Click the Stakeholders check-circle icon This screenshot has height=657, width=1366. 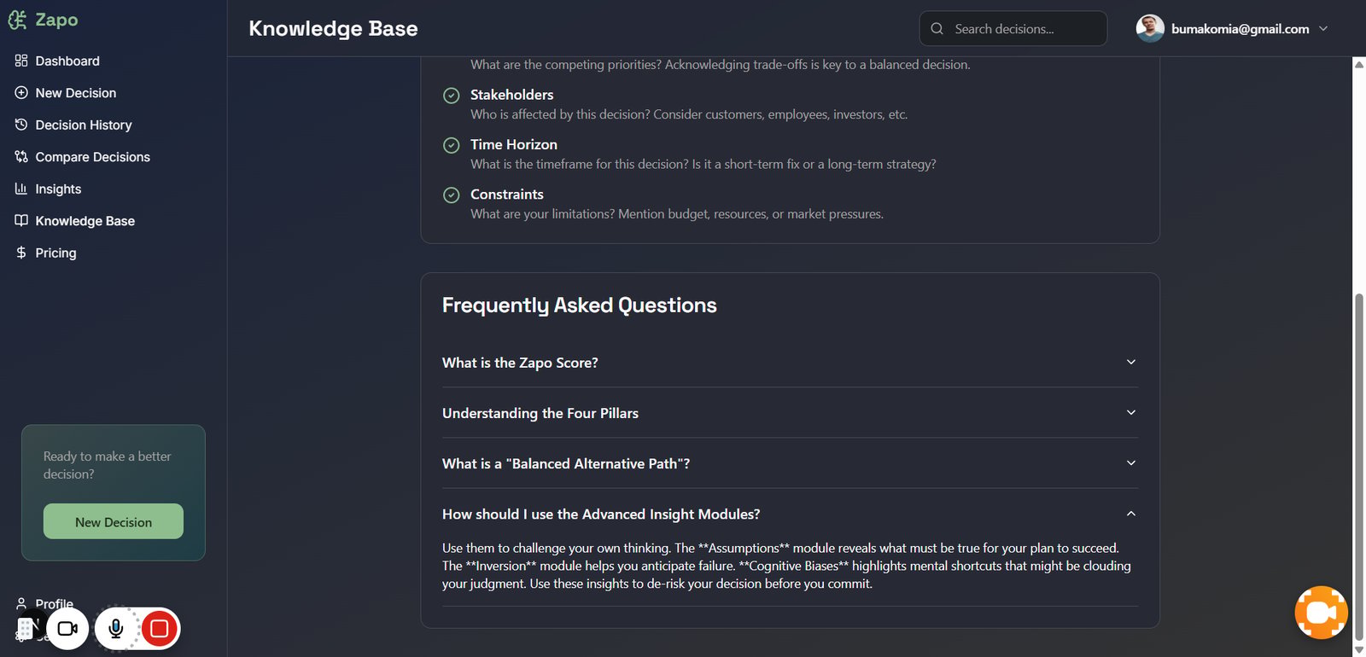click(x=452, y=96)
